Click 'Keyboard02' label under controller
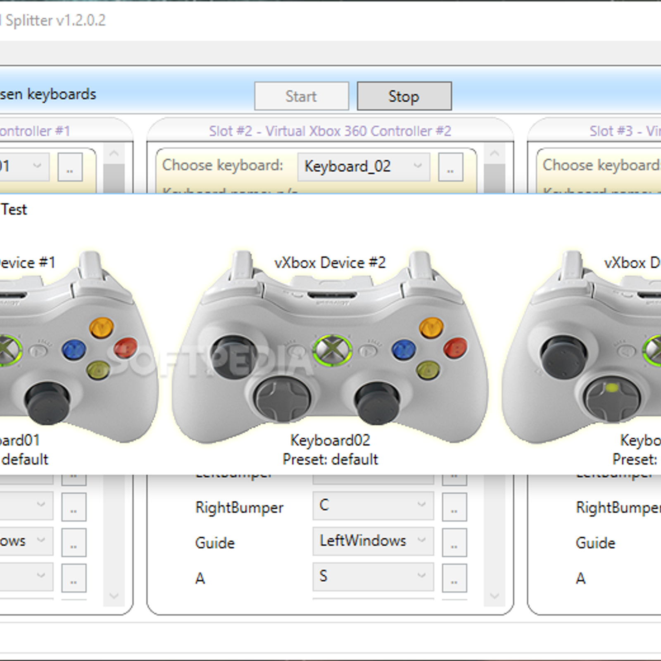 pyautogui.click(x=330, y=440)
